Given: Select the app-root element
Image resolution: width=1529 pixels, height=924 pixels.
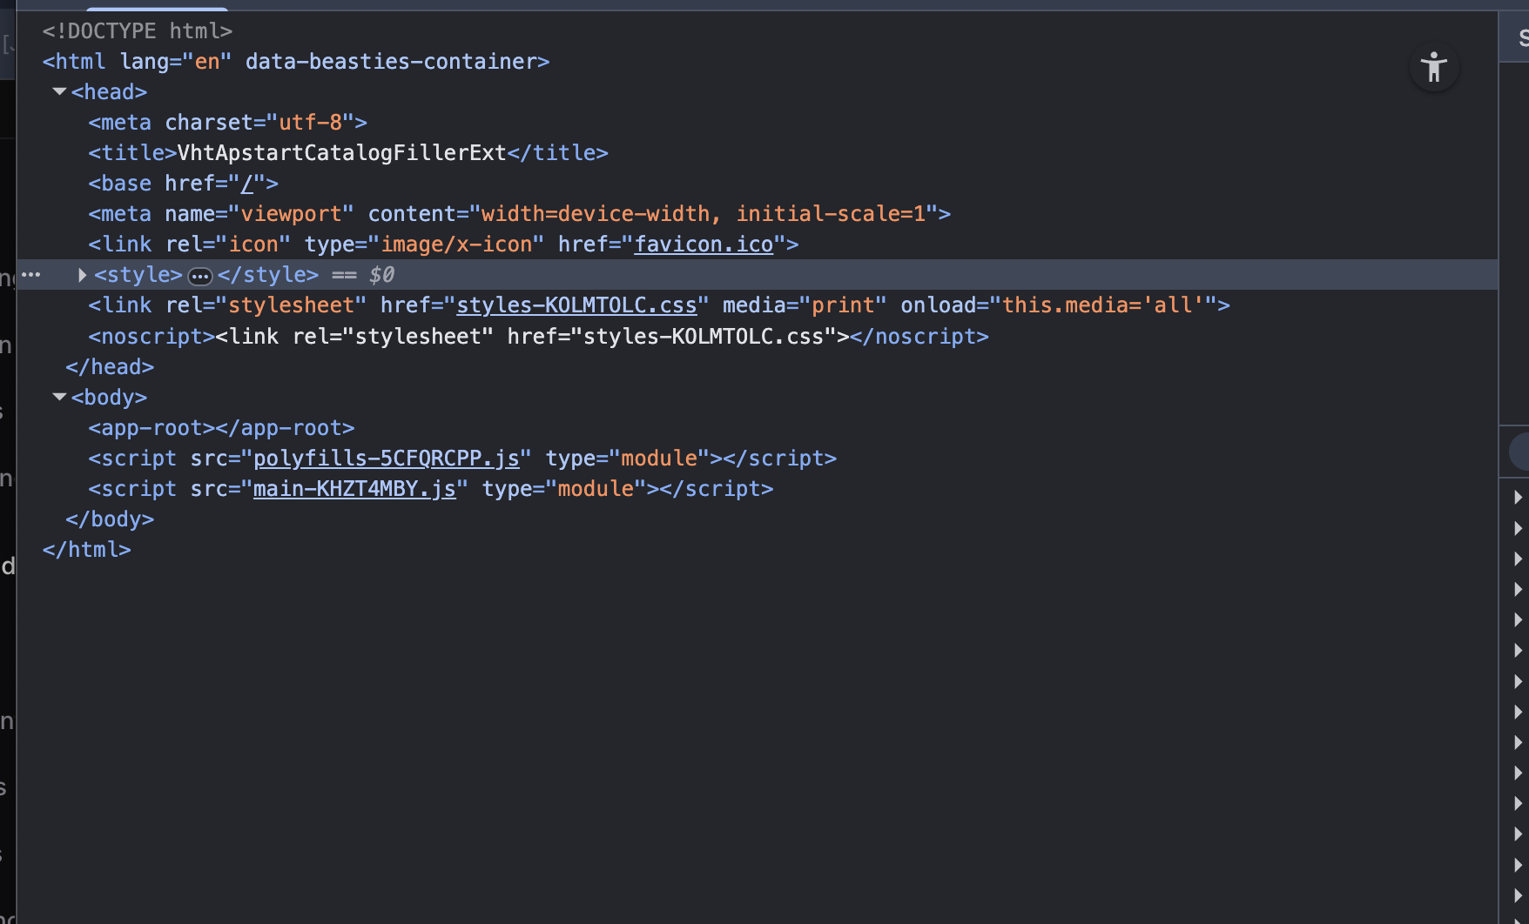Looking at the screenshot, I should (221, 428).
